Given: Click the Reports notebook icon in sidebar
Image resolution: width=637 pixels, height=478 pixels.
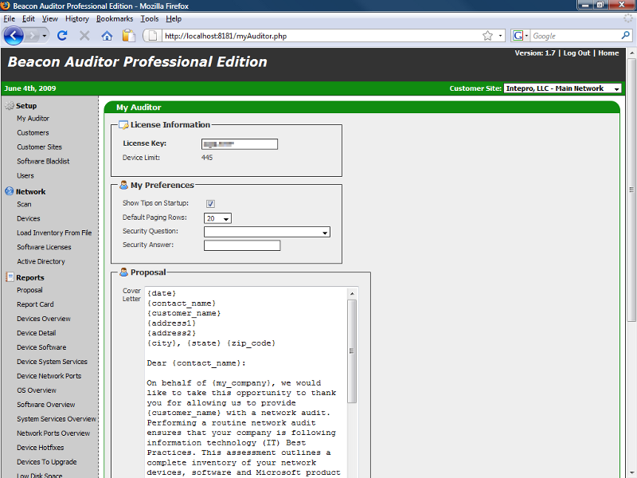Looking at the screenshot, I should click(x=10, y=277).
